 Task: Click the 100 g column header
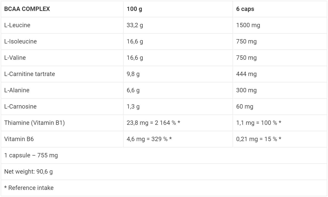134,9
